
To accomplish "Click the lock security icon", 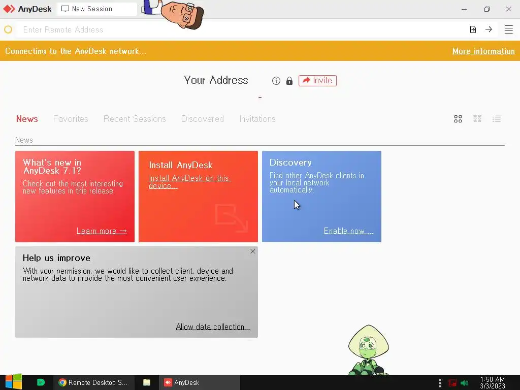I will [x=289, y=81].
